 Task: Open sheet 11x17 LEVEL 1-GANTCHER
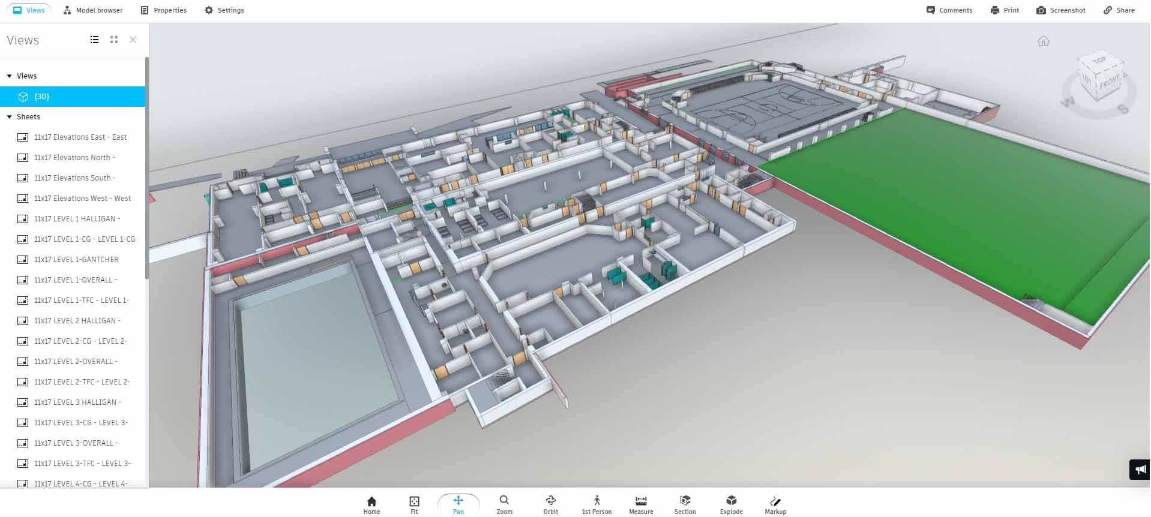pos(76,260)
